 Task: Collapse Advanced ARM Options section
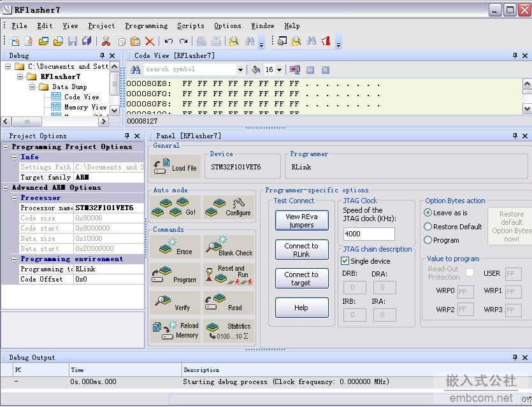(x=6, y=188)
